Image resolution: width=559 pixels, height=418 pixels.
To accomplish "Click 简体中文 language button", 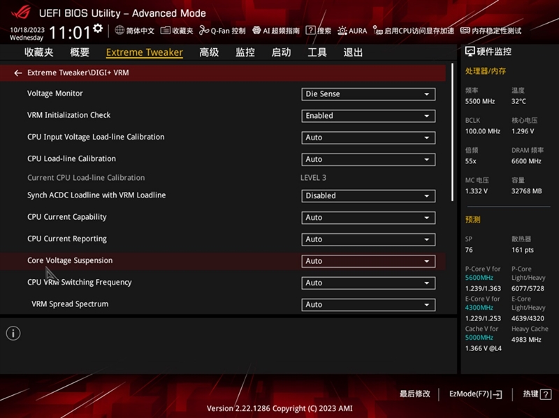I will (135, 31).
